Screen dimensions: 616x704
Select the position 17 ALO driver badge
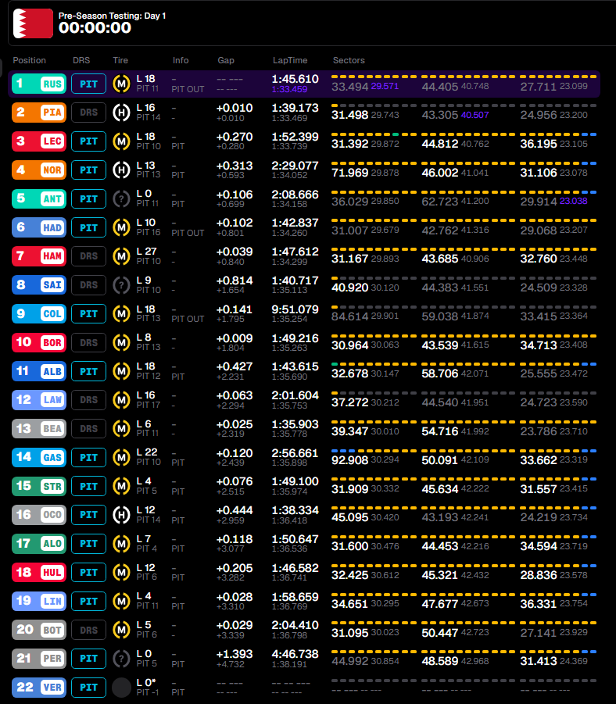point(39,543)
